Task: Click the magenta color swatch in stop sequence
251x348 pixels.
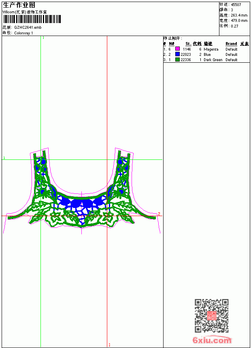Action: coord(177,49)
